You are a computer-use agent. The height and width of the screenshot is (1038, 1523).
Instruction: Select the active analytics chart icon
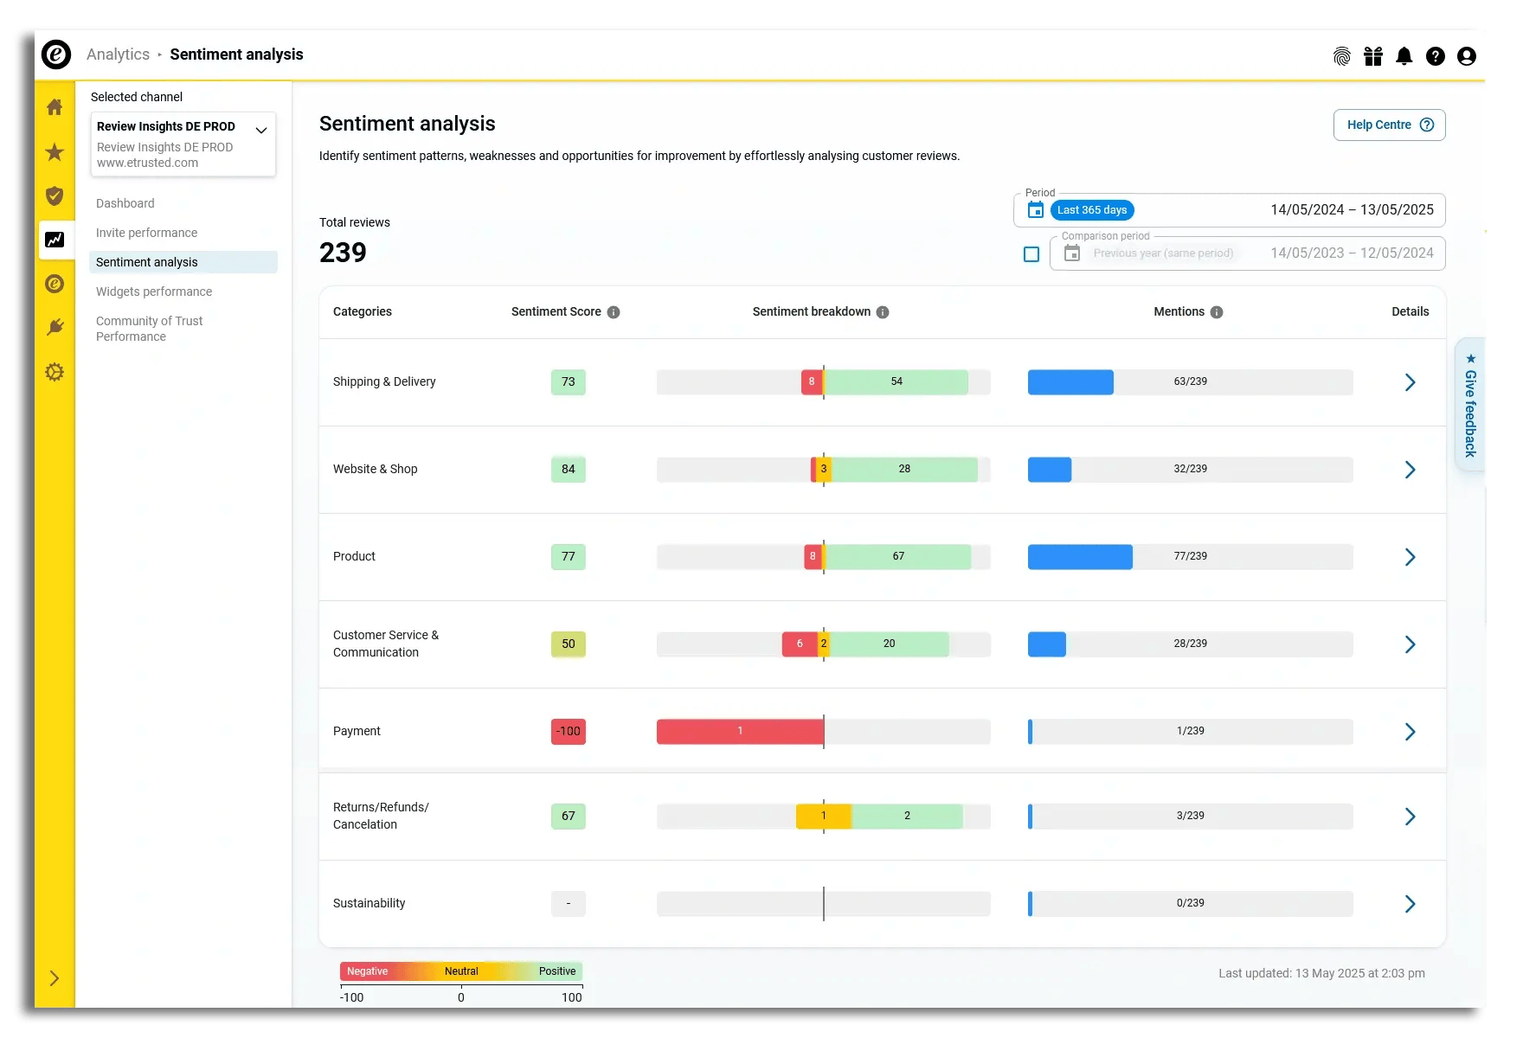[x=55, y=240]
